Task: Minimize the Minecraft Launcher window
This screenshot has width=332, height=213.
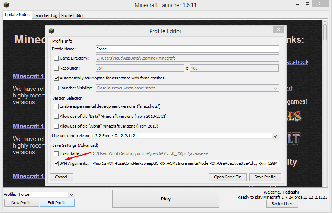Action: 297,4
